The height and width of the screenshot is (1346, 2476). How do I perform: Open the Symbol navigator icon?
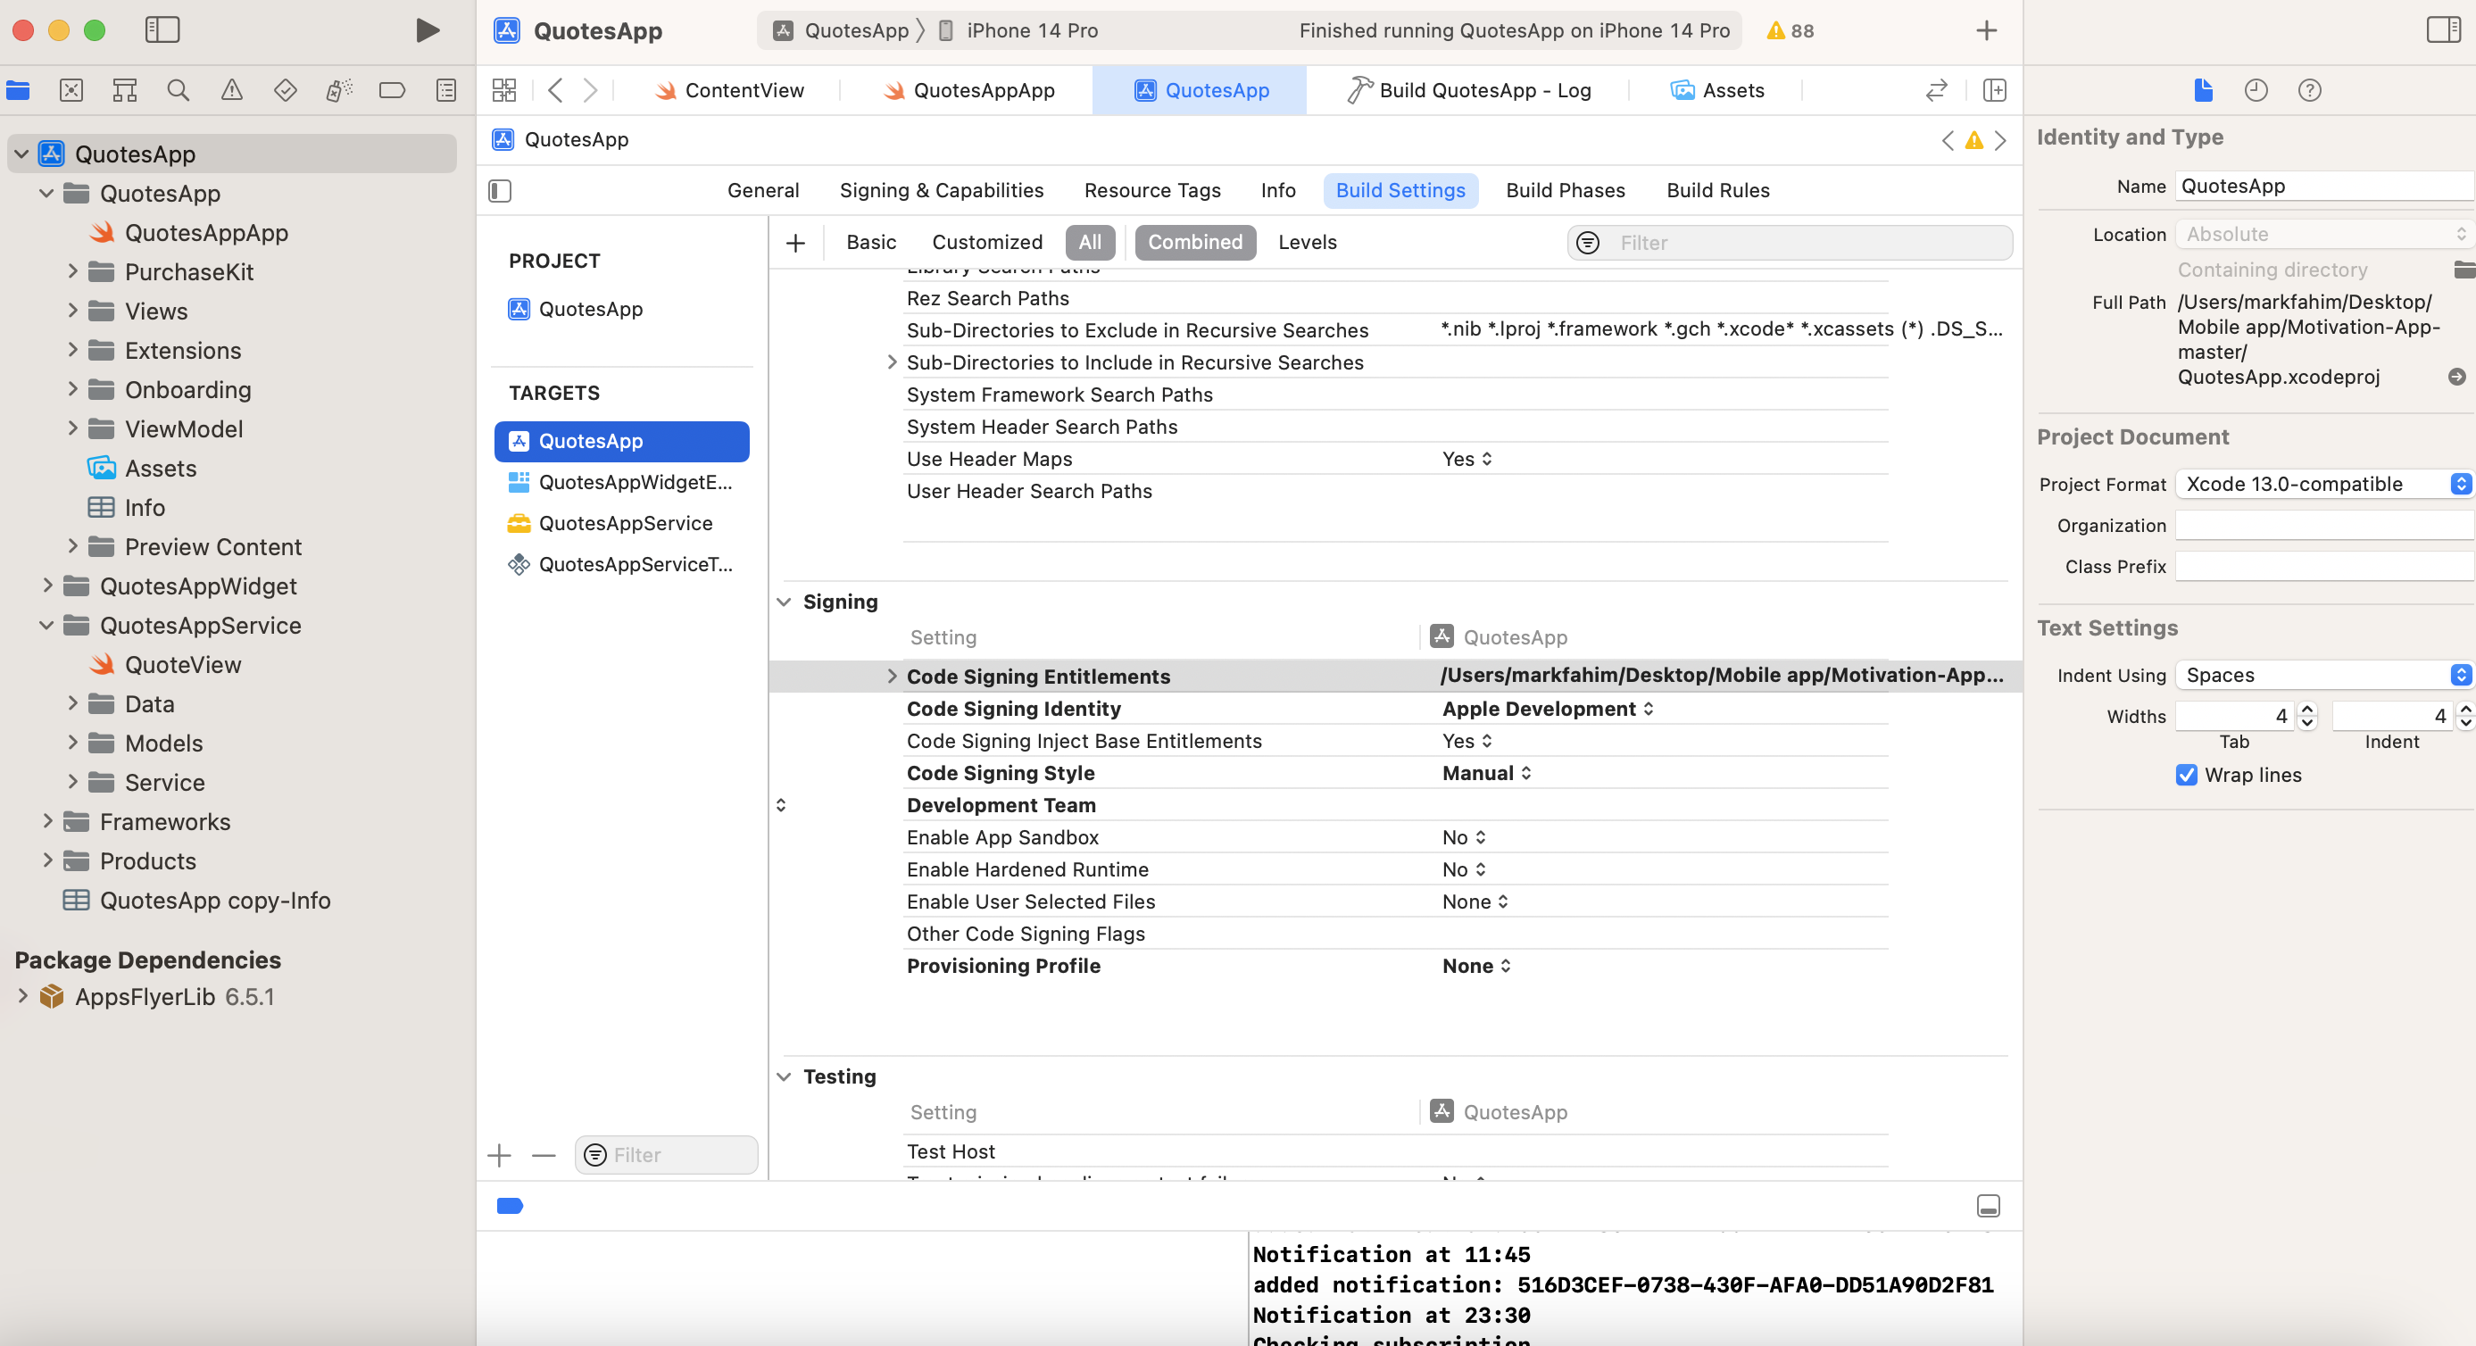tap(125, 90)
